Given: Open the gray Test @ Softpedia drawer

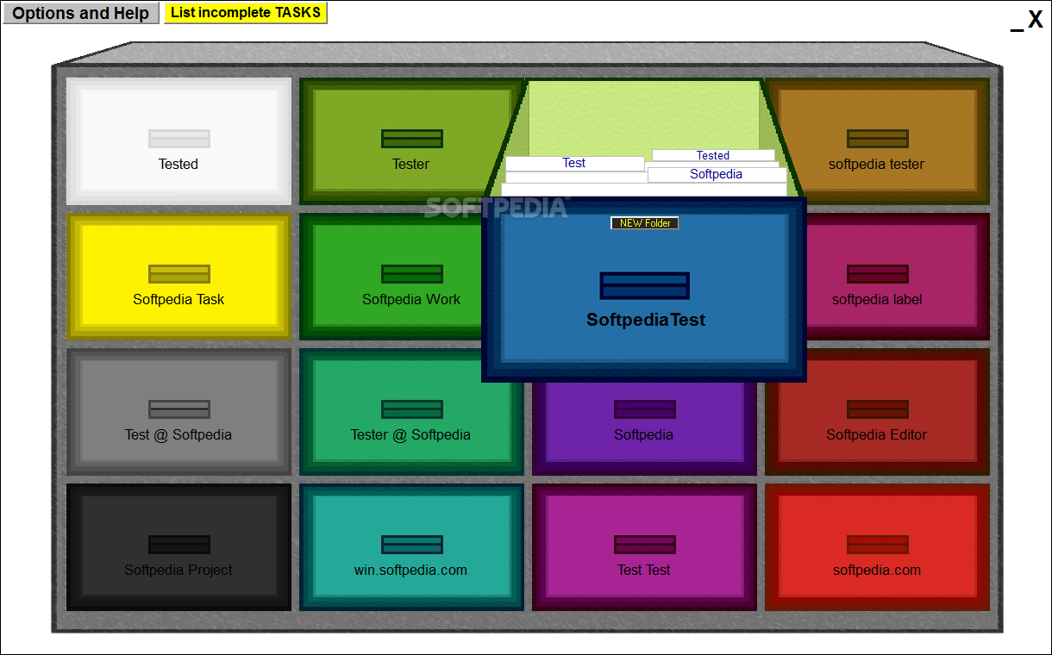Looking at the screenshot, I should coord(178,412).
